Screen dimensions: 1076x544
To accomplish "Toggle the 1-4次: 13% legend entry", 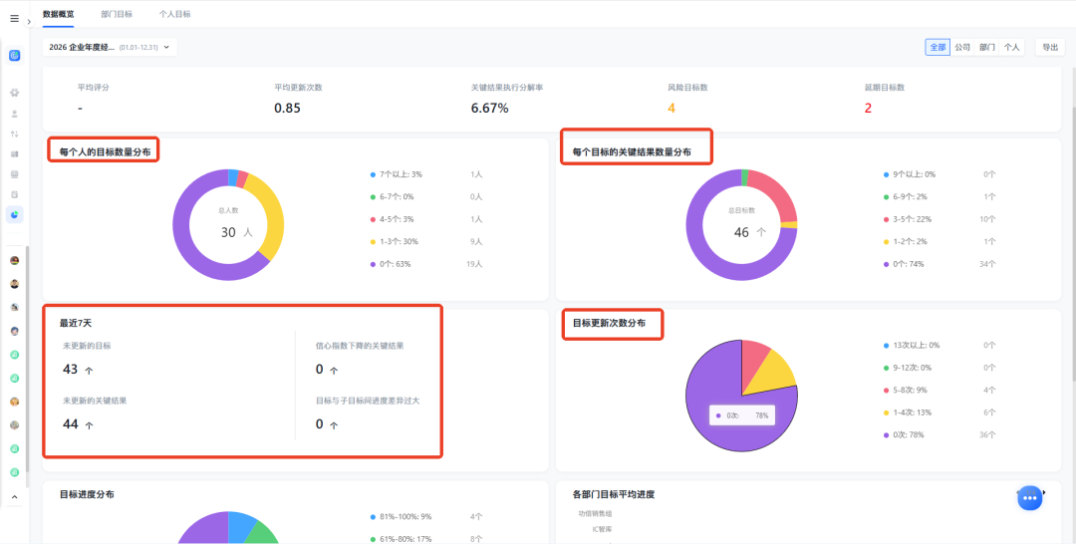I will (x=910, y=412).
